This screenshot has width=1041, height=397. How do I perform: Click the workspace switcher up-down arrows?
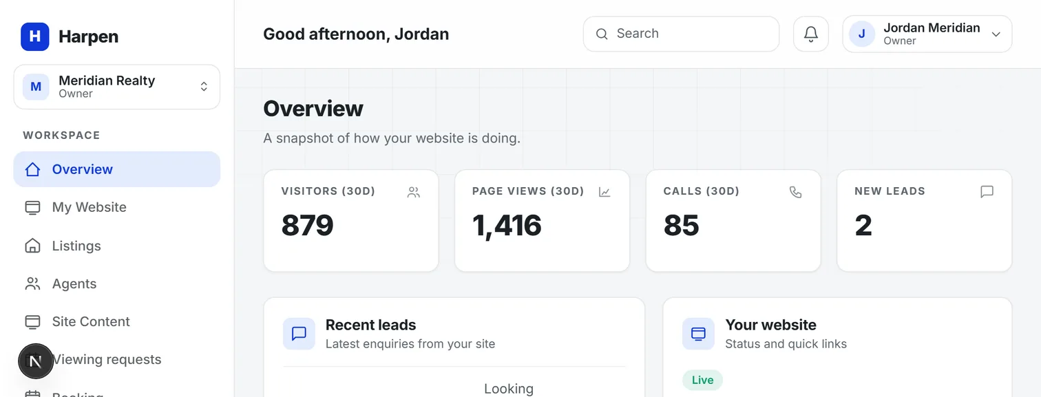coord(204,87)
